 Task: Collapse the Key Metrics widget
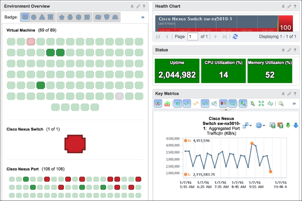click(x=283, y=94)
